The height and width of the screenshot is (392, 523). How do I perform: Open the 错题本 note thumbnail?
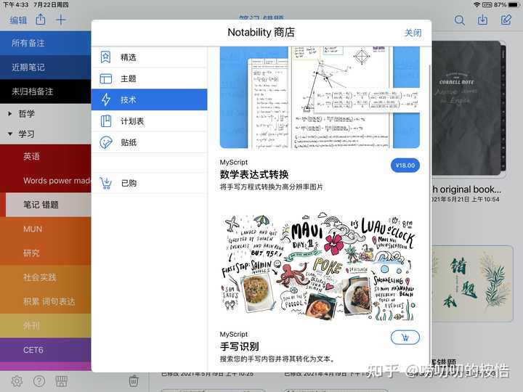[473, 284]
